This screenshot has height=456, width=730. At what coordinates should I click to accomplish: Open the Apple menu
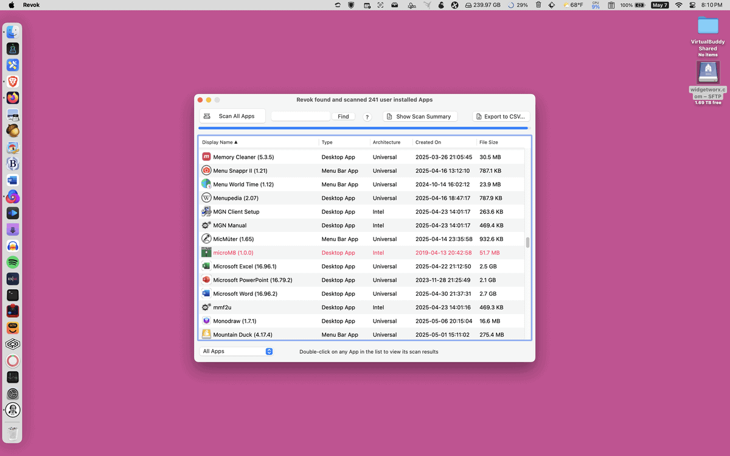click(11, 5)
